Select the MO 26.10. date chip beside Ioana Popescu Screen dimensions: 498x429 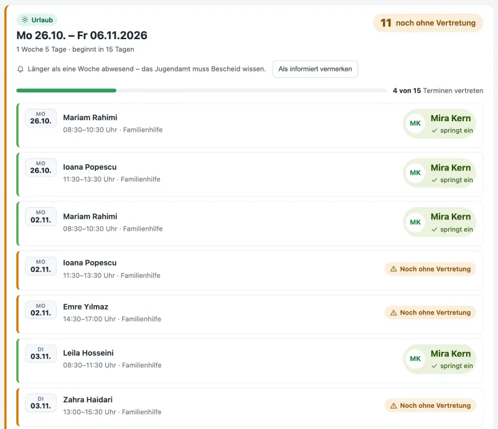tap(40, 167)
